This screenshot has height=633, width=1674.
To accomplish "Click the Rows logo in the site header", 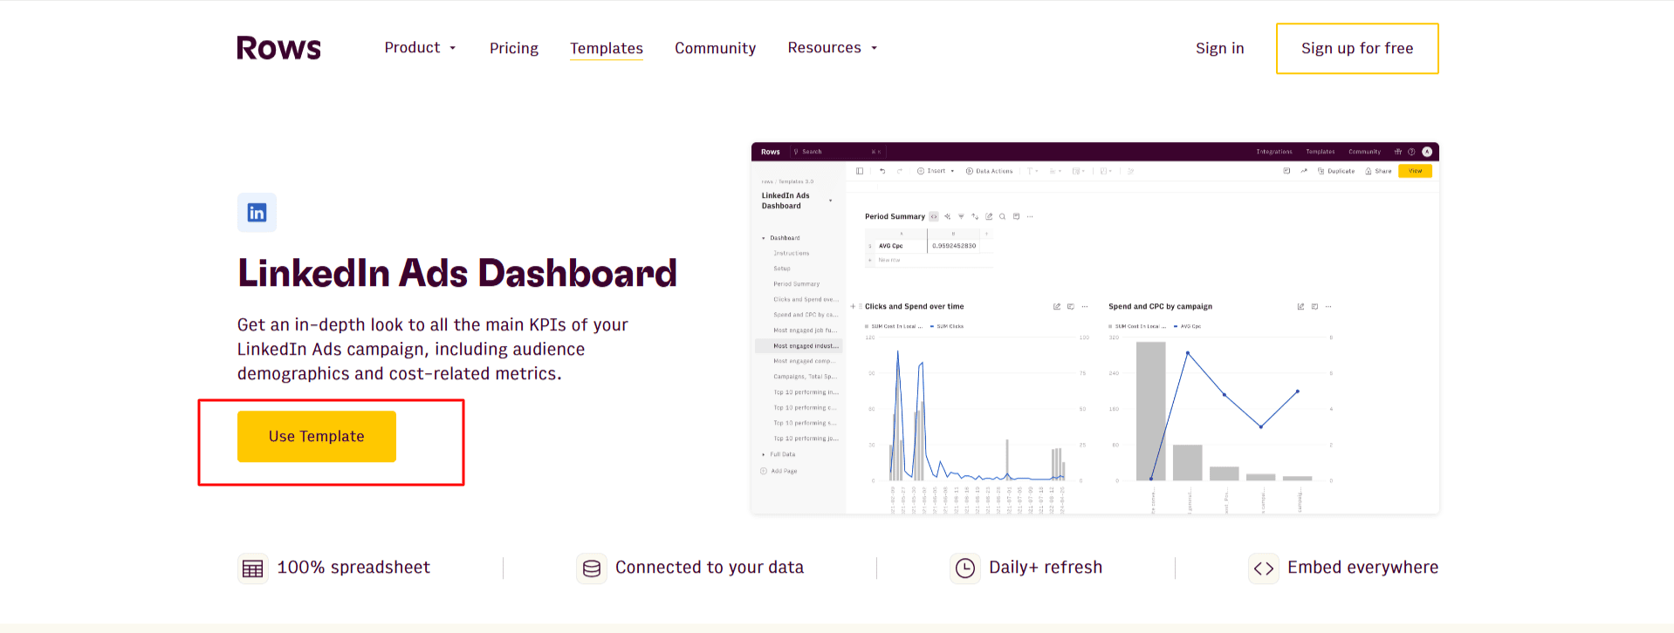I will (278, 48).
